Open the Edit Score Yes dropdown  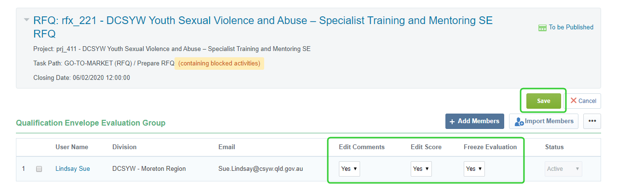tap(421, 169)
